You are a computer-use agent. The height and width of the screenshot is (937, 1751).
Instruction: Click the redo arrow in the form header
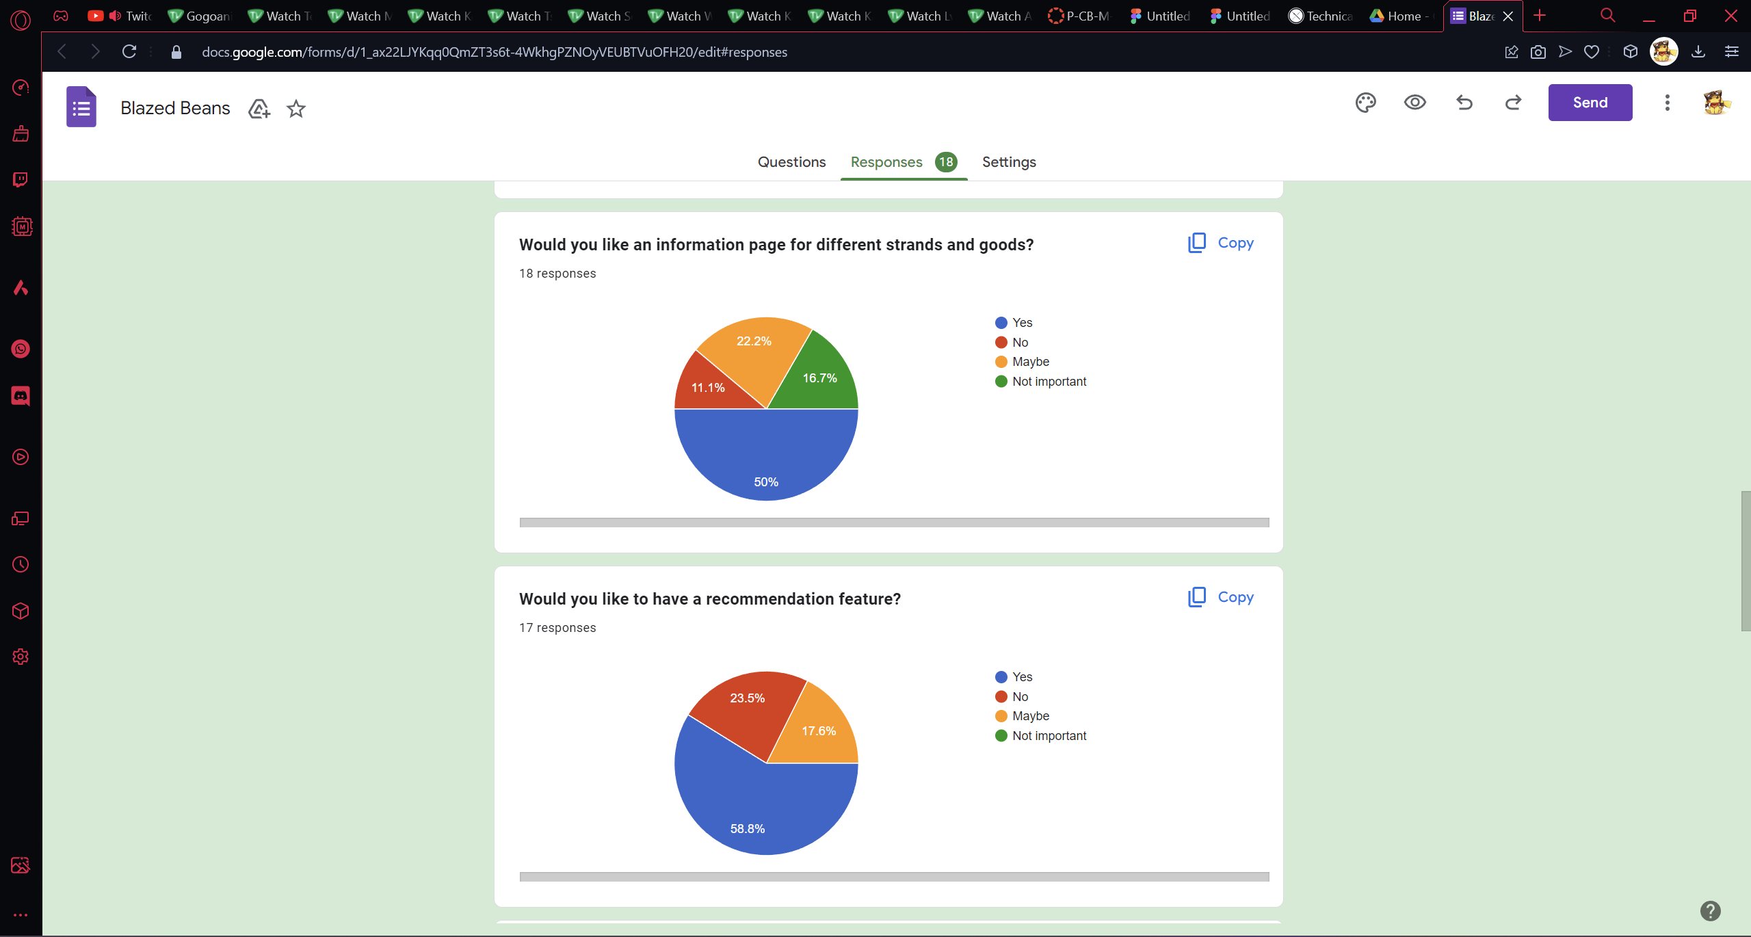[1513, 103]
